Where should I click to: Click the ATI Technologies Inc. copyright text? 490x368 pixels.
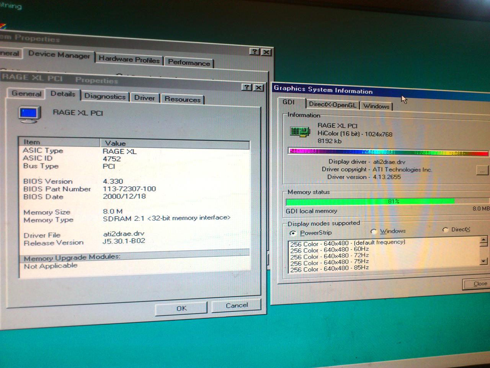click(402, 169)
